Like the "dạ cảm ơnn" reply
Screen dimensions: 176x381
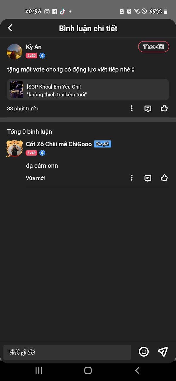pyautogui.click(x=164, y=178)
